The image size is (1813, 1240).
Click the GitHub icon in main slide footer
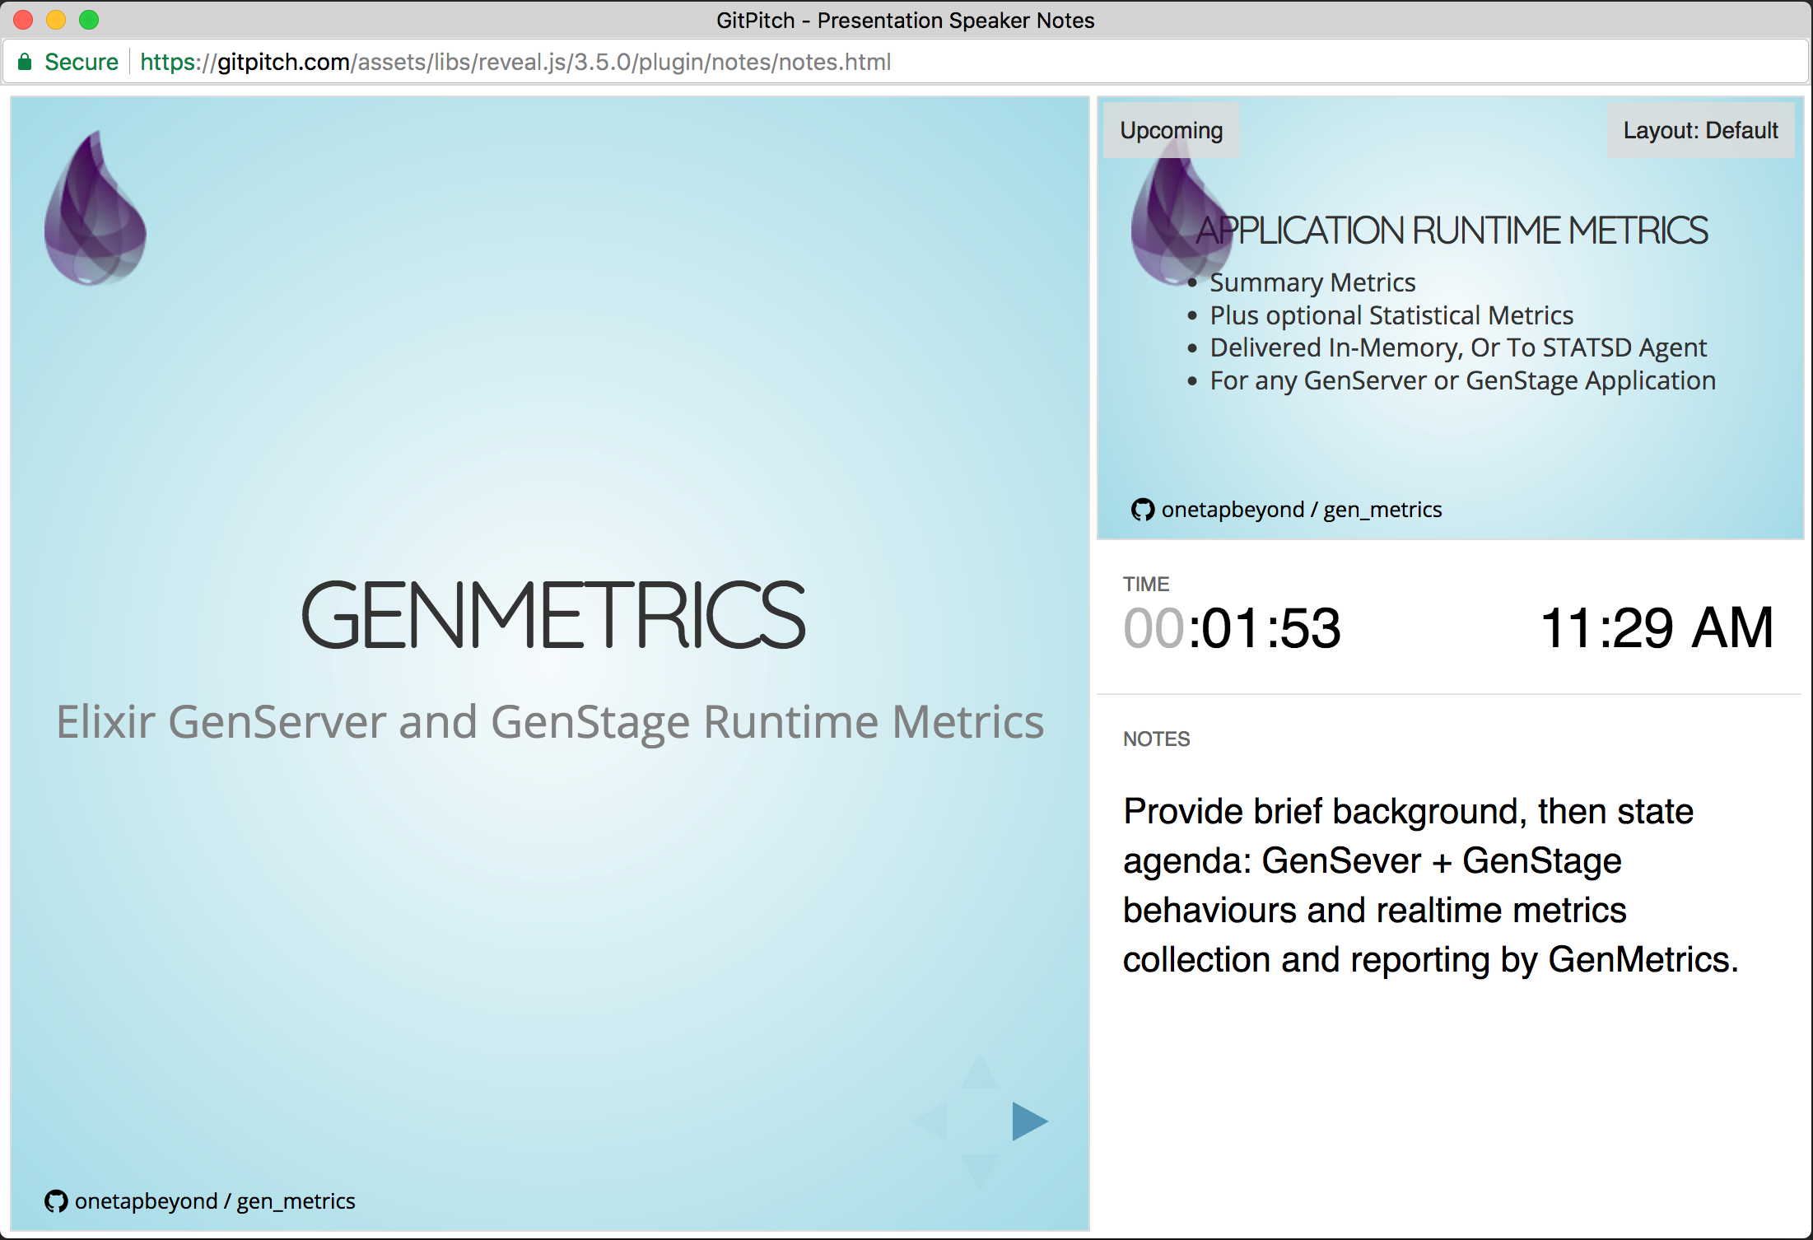[x=56, y=1201]
